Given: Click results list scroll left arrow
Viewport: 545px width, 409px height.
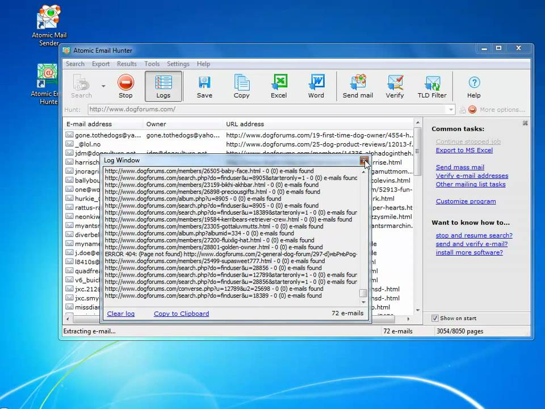Looking at the screenshot, I should tap(68, 319).
